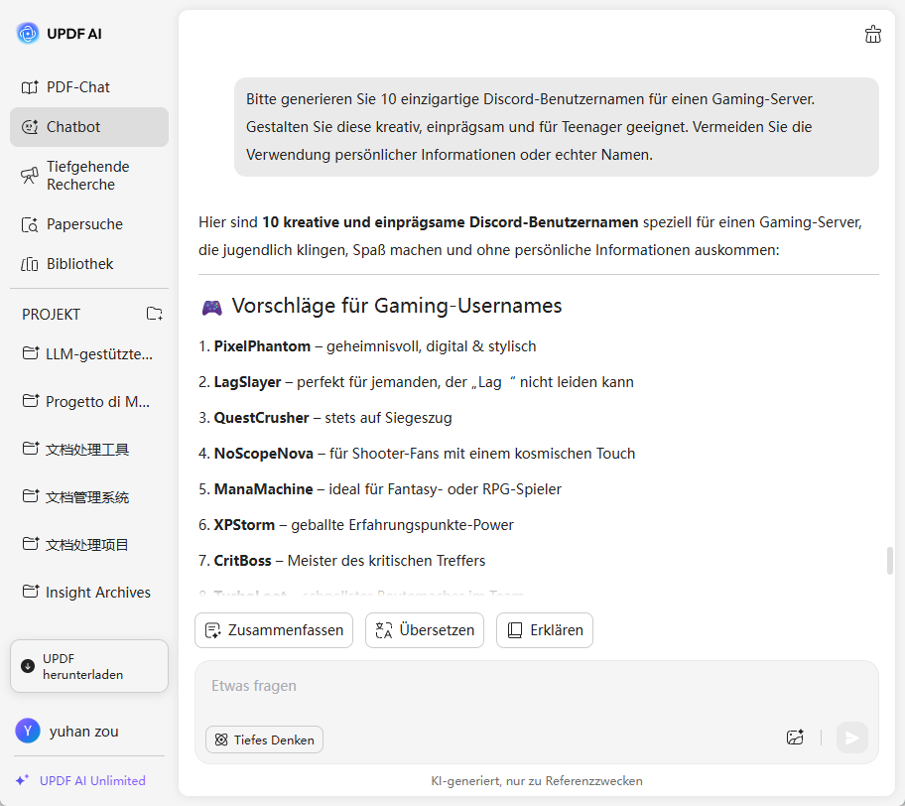Click the clear chat broom icon
905x806 pixels.
point(873,34)
